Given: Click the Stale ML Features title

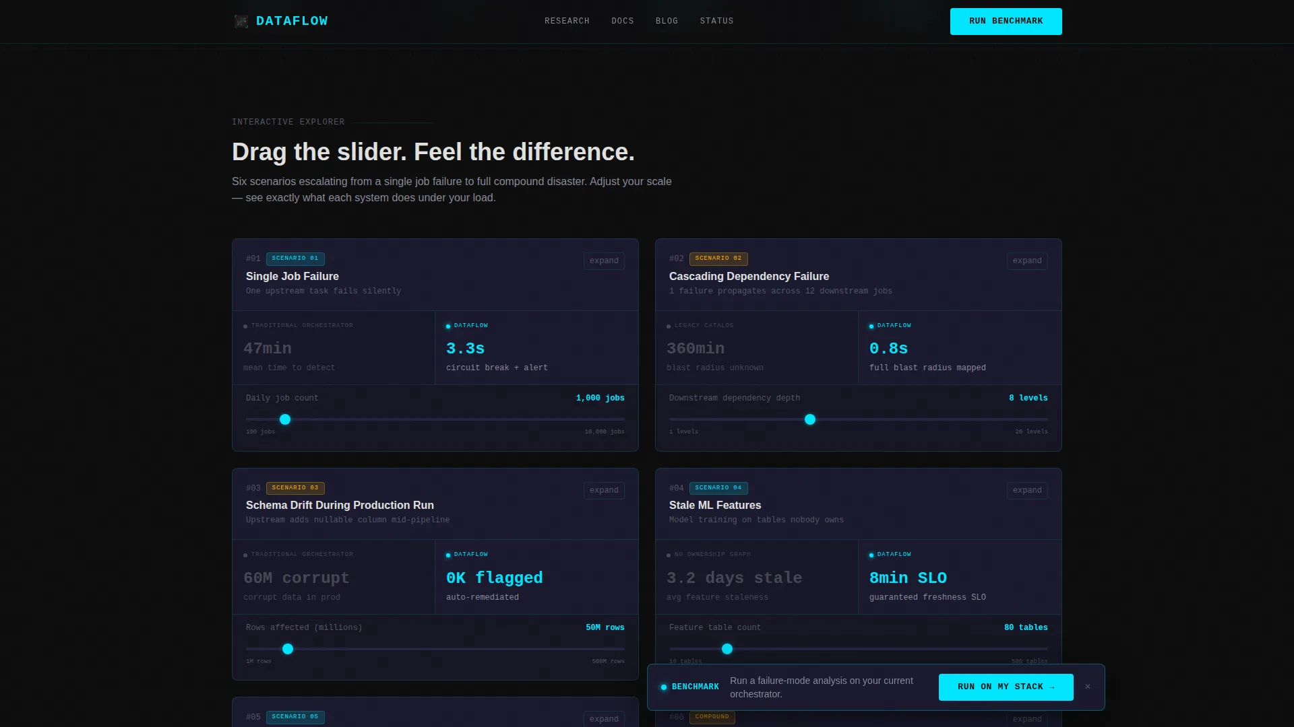Looking at the screenshot, I should click(715, 505).
